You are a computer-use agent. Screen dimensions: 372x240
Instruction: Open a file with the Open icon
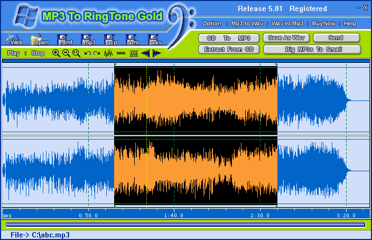pyautogui.click(x=40, y=40)
